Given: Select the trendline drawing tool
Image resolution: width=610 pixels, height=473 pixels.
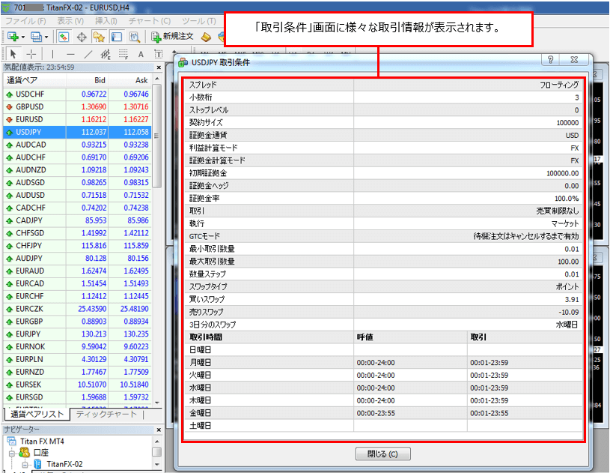Looking at the screenshot, I should (88, 54).
